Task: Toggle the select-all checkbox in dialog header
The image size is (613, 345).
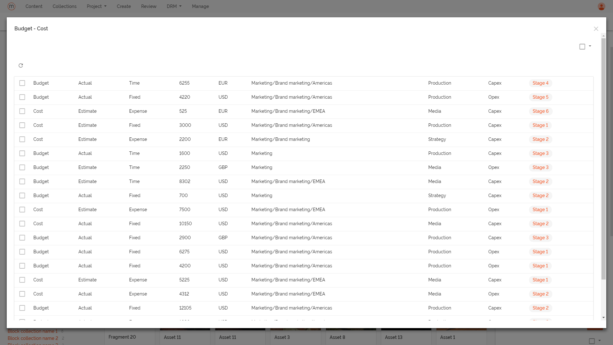Action: pos(582,47)
